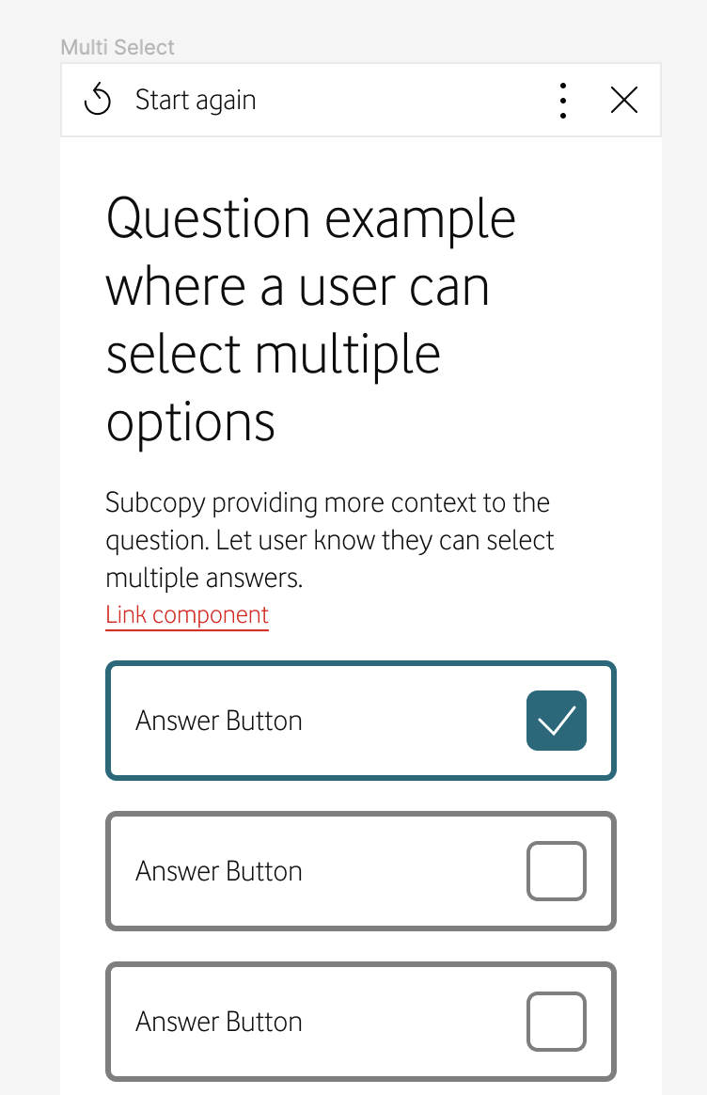707x1095 pixels.
Task: Click the "multiple answers." subcopy line
Action: pyautogui.click(x=204, y=578)
